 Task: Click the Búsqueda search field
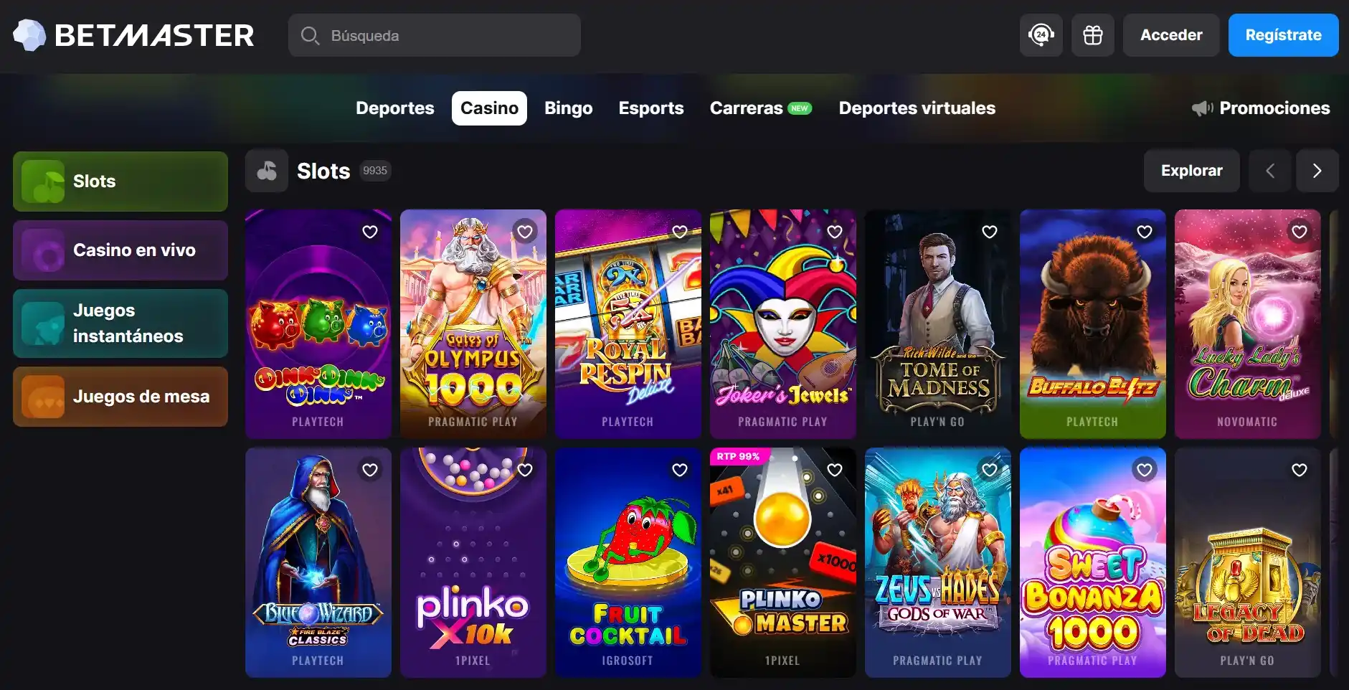pos(435,35)
